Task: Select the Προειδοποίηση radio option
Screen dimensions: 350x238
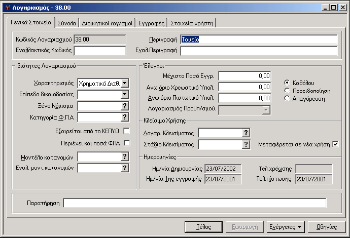Action: tap(287, 91)
